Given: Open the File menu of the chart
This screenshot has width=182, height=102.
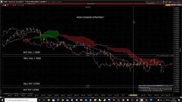Looking at the screenshot, I should point(49,2).
